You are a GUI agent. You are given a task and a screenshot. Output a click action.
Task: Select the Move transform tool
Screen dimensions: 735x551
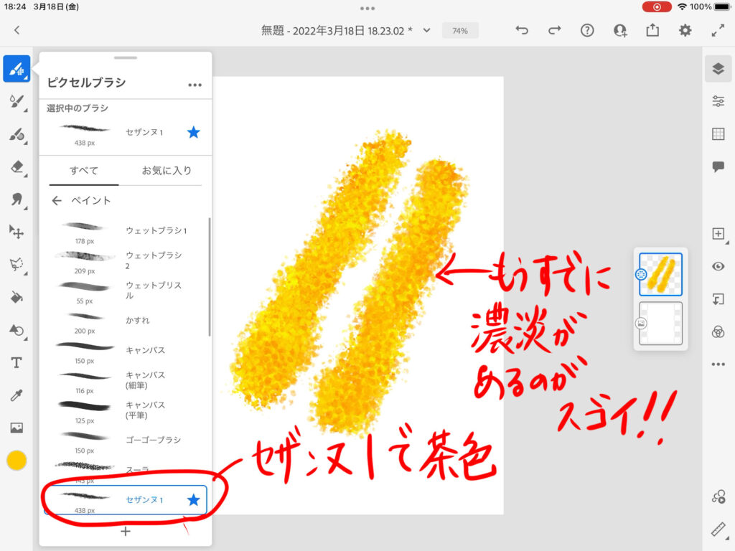pos(17,232)
